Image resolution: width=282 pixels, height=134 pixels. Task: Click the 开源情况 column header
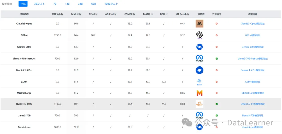(x=216, y=14)
